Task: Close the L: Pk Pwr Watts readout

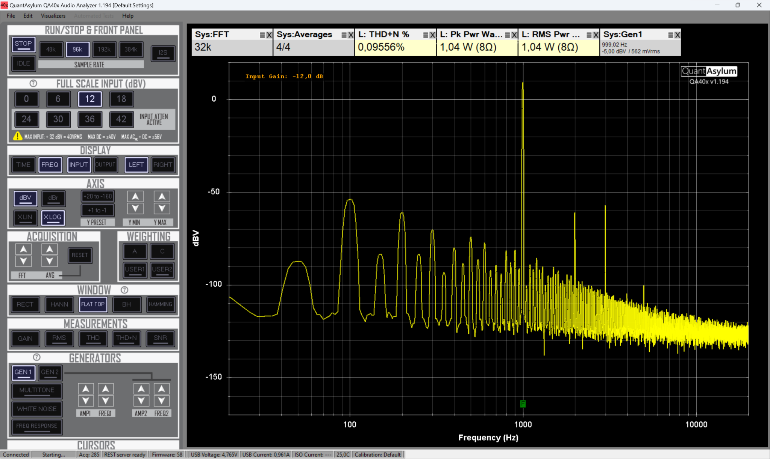Action: tap(514, 35)
